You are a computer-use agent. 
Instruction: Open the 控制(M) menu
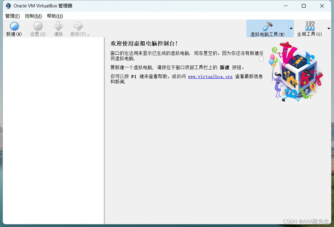pos(33,16)
